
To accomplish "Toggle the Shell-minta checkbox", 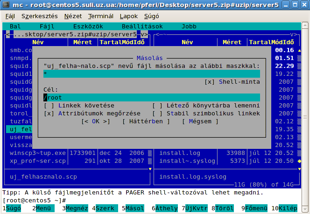I will [x=210, y=82].
